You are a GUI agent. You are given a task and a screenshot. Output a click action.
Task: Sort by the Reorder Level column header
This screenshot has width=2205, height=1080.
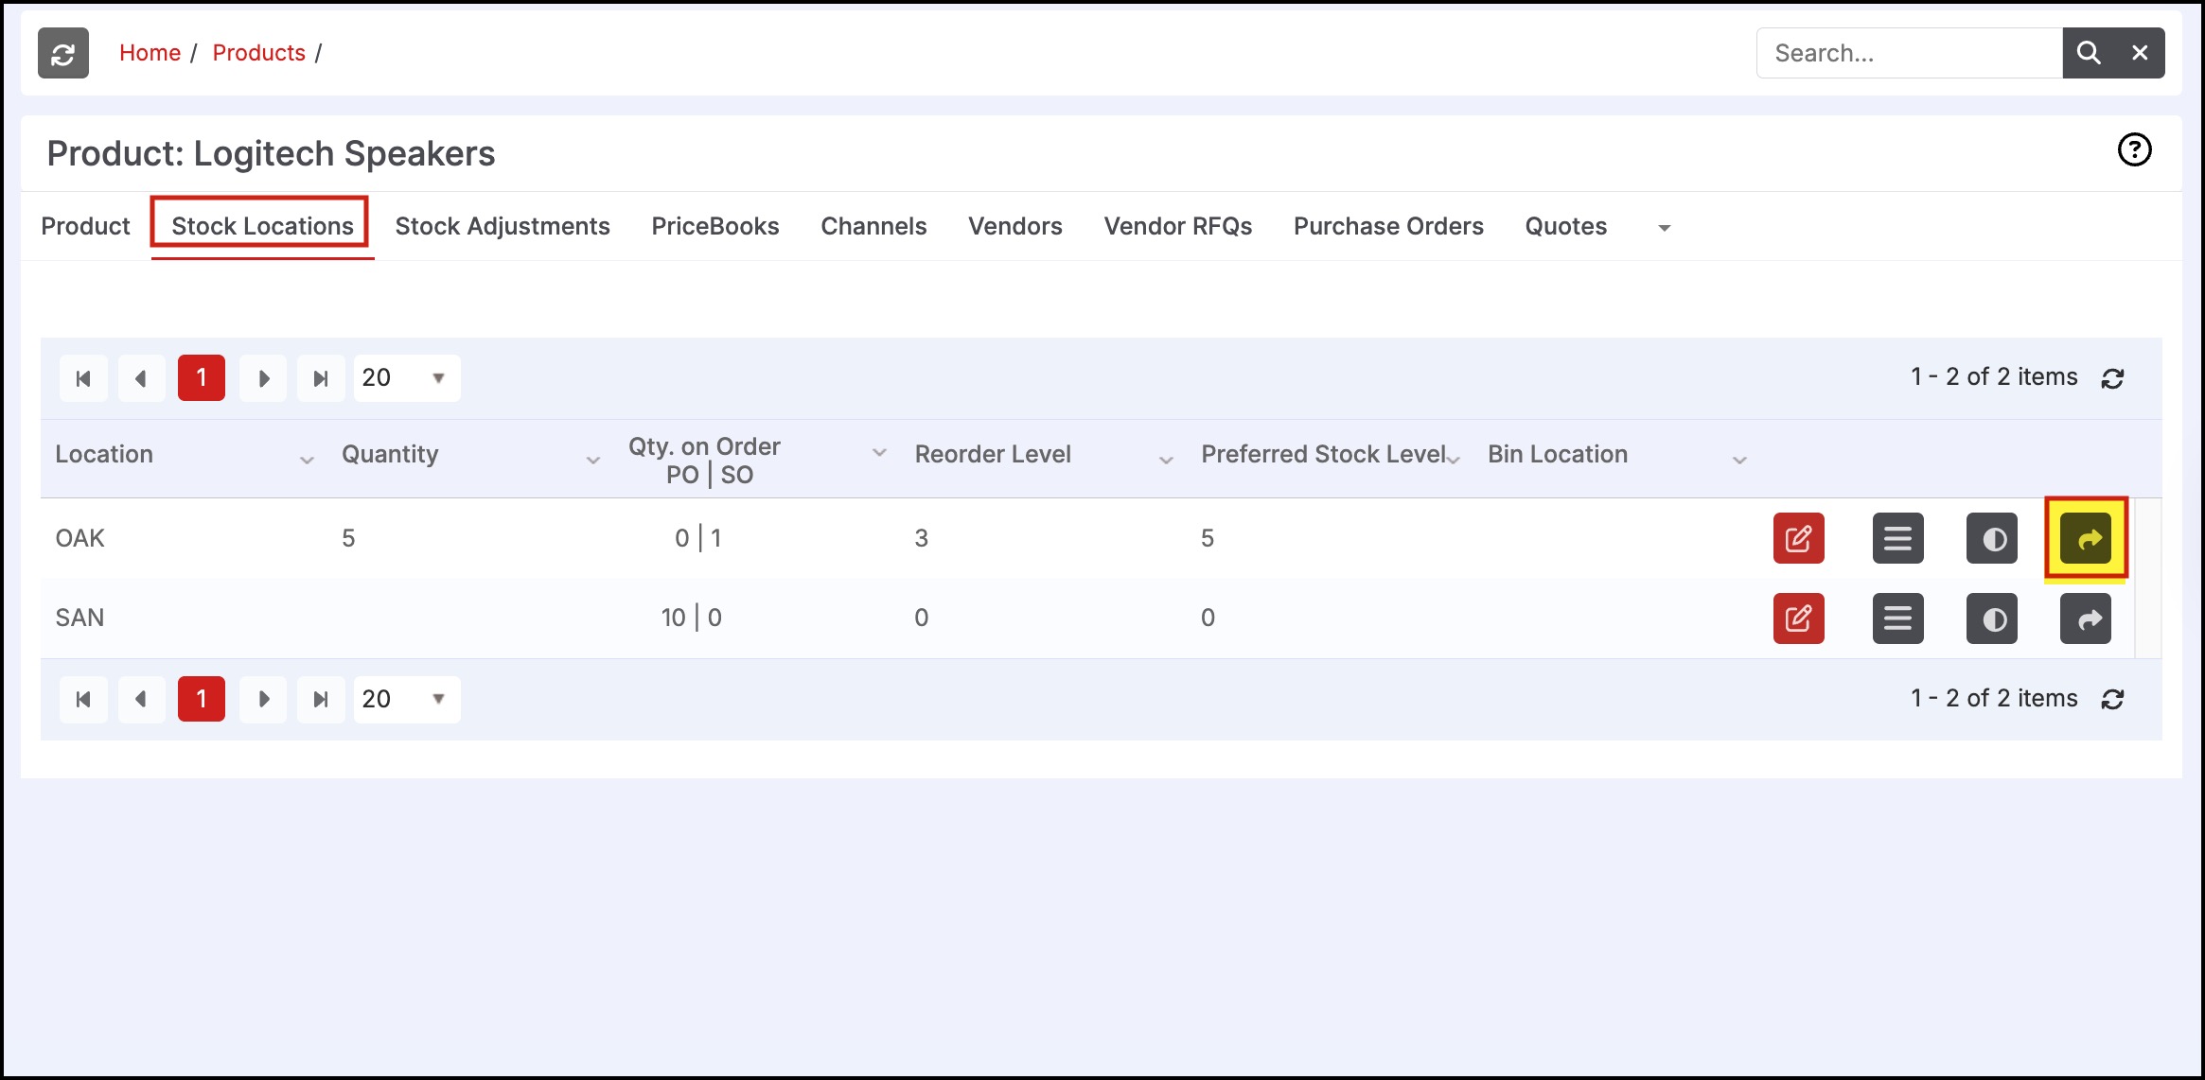[x=993, y=455]
